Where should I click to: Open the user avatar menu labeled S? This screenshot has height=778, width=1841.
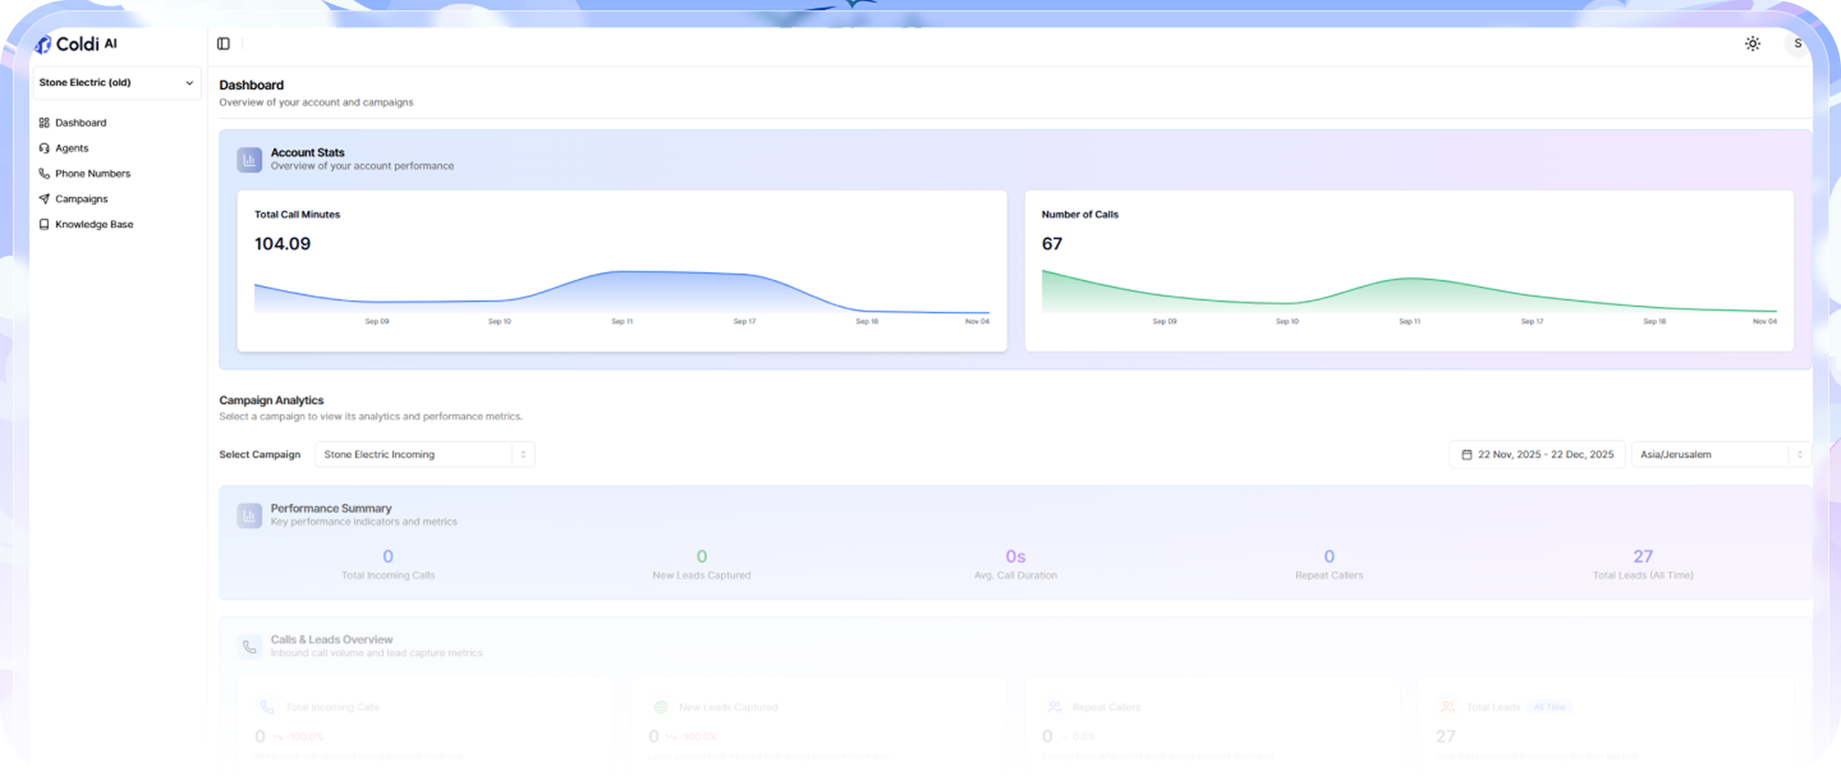click(1797, 44)
